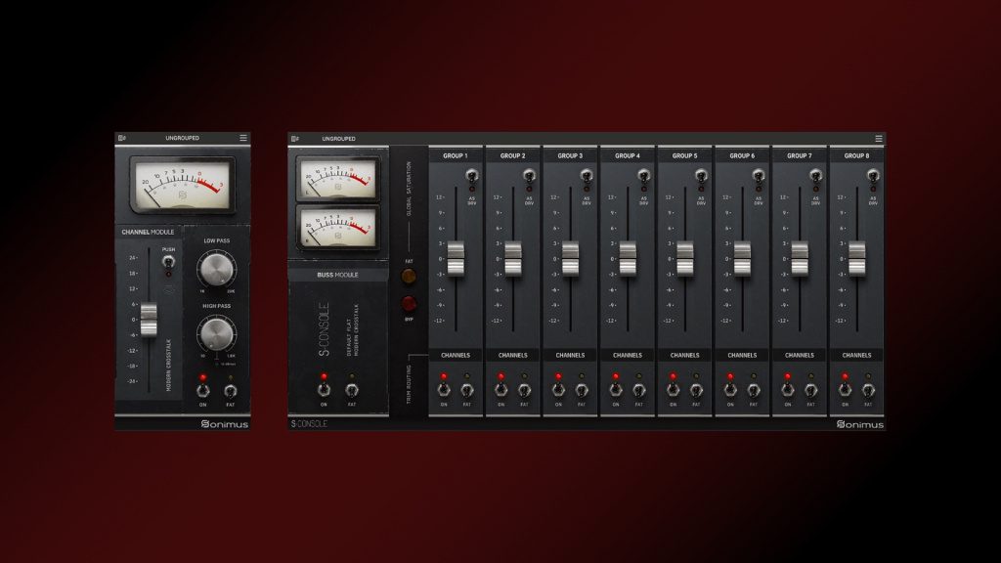The width and height of the screenshot is (1001, 563).
Task: Flip the AS DRV switch on Group 5
Action: 701,175
